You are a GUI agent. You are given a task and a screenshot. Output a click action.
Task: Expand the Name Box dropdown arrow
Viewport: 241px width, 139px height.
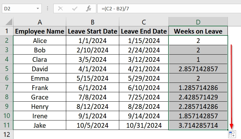38,8
